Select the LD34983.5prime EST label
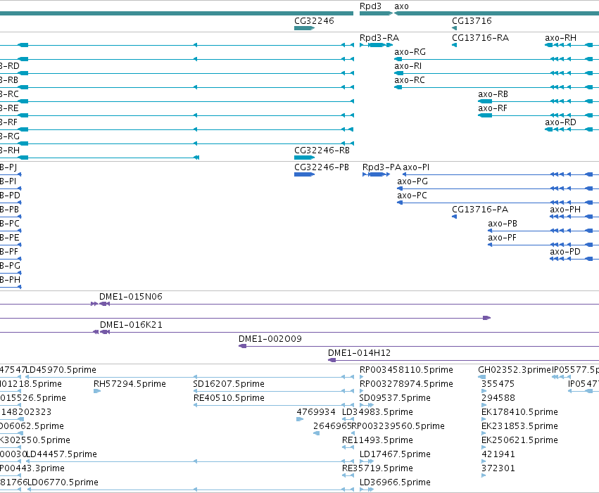The width and height of the screenshot is (599, 493). (377, 412)
